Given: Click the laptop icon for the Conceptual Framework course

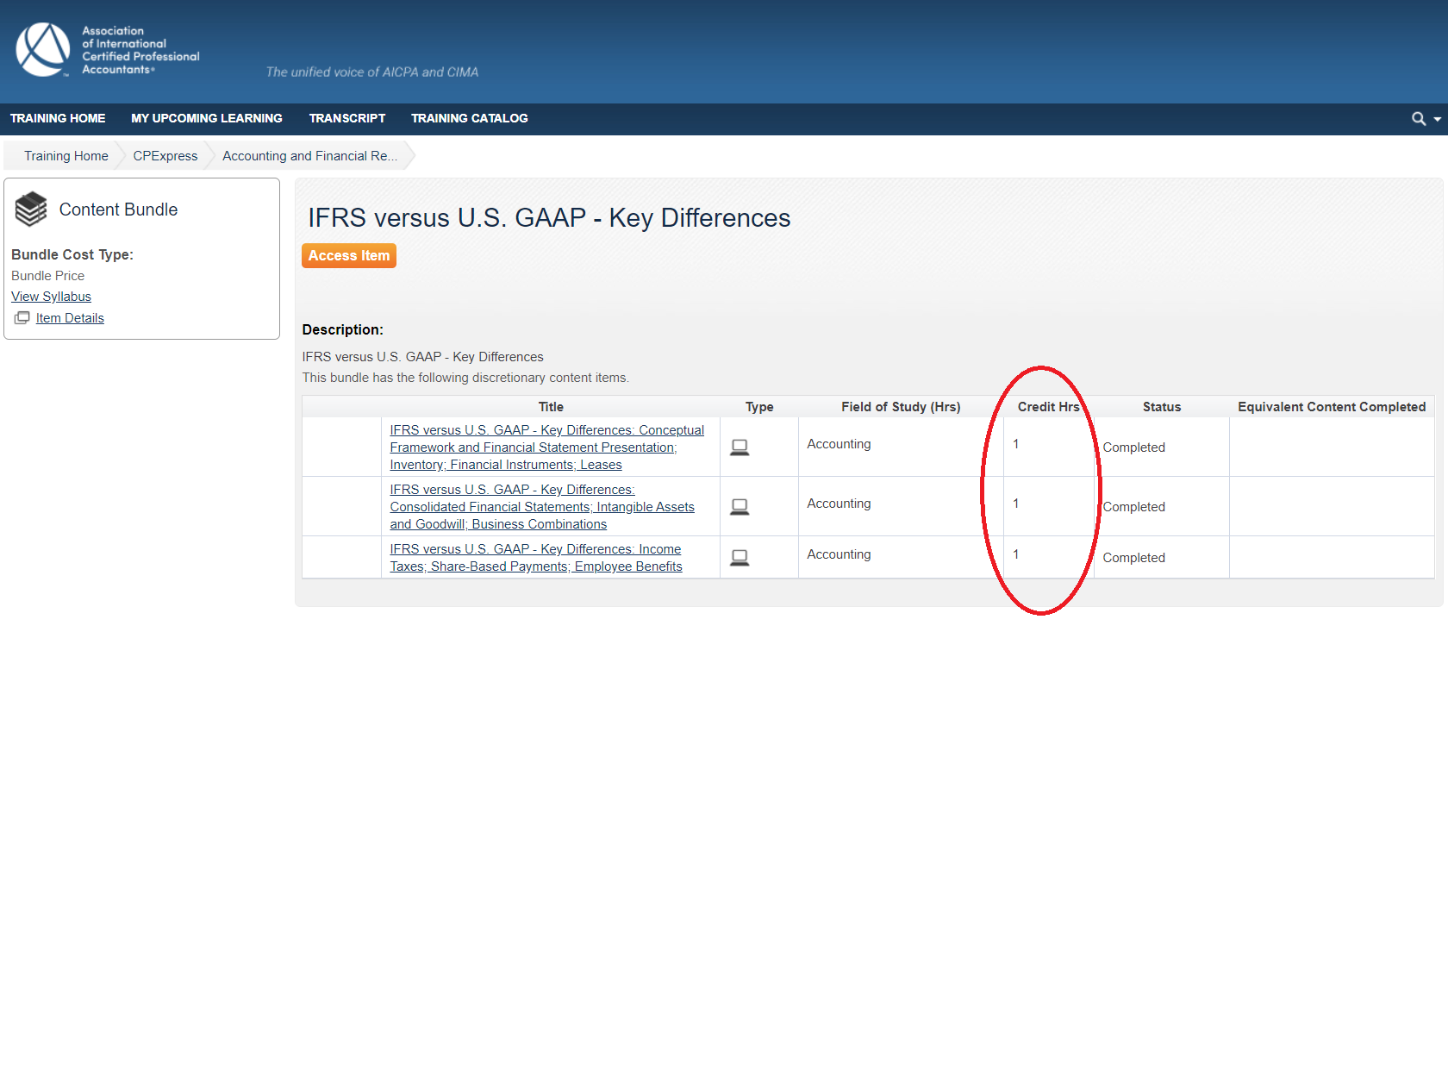Looking at the screenshot, I should click(x=740, y=447).
